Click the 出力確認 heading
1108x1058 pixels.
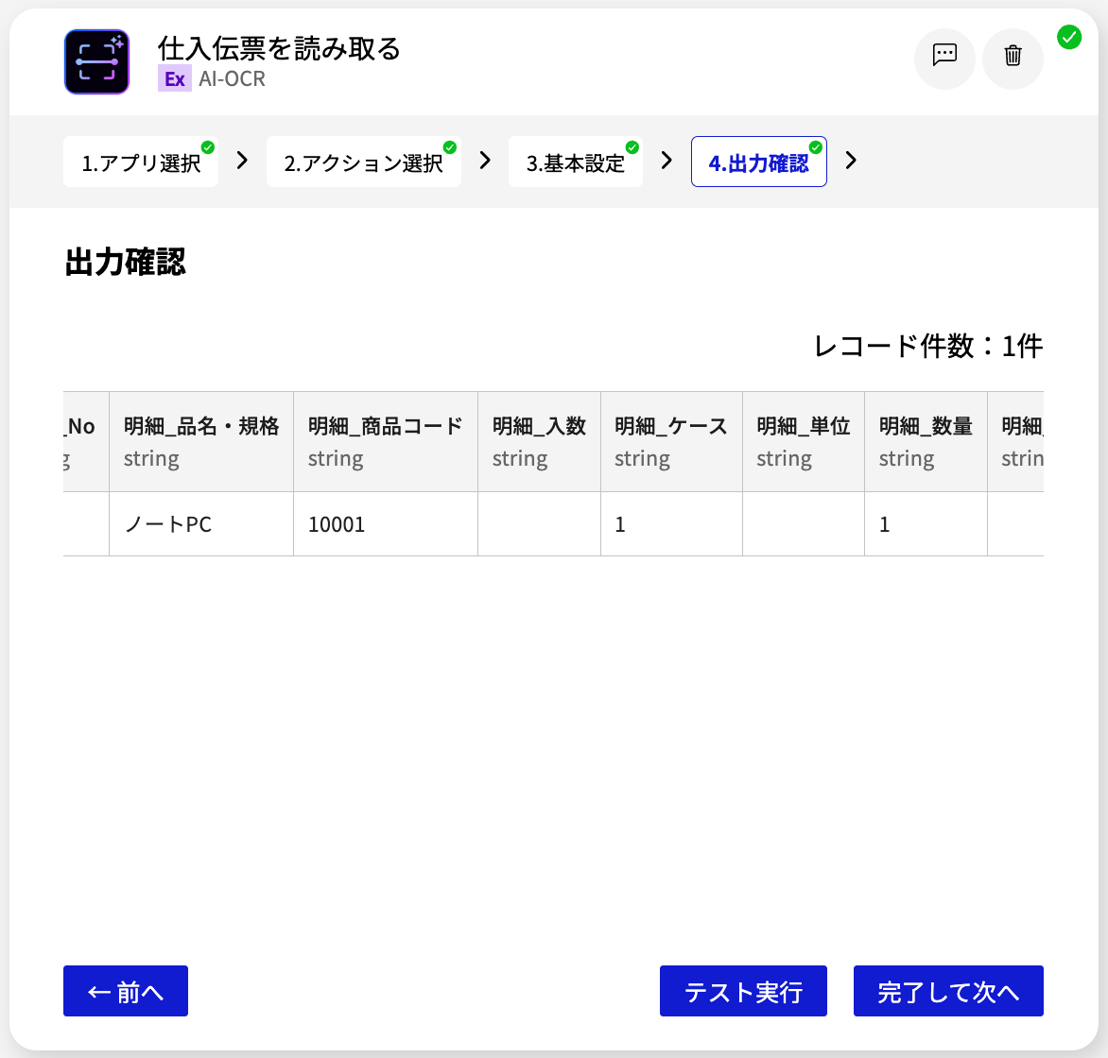(125, 262)
